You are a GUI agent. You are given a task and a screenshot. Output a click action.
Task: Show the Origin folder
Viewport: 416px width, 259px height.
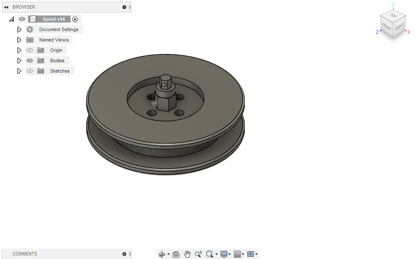[29, 50]
